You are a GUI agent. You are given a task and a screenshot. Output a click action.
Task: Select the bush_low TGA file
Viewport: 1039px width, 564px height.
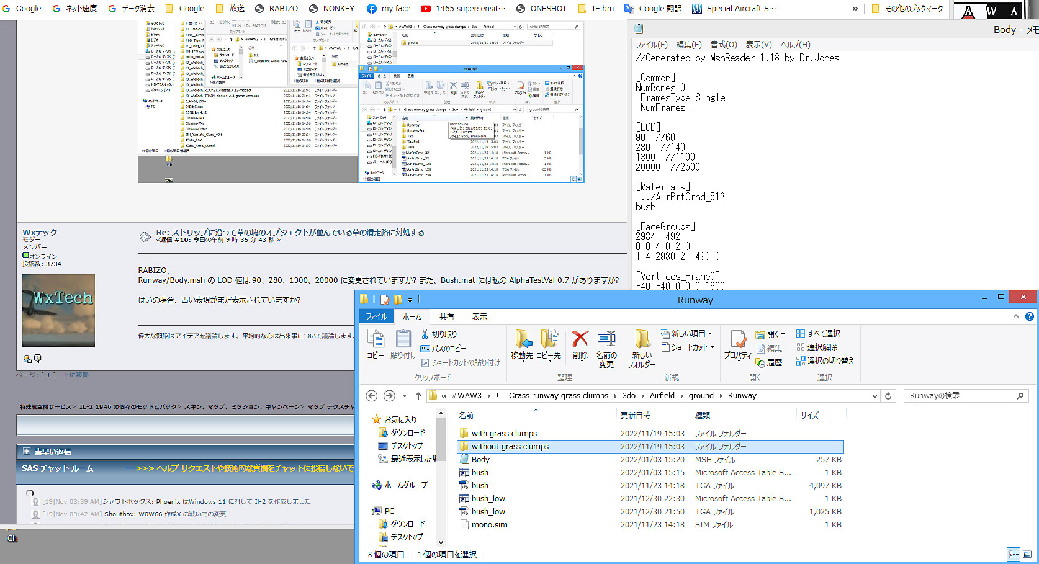click(x=650, y=512)
